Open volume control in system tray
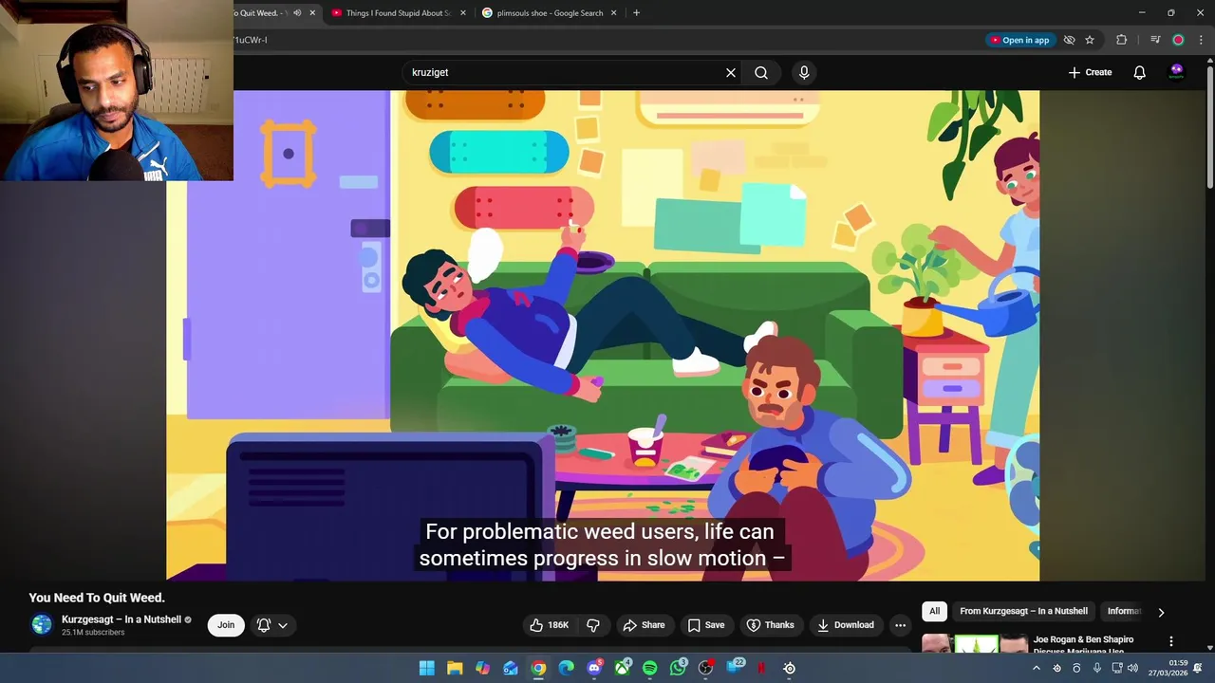 [1132, 668]
